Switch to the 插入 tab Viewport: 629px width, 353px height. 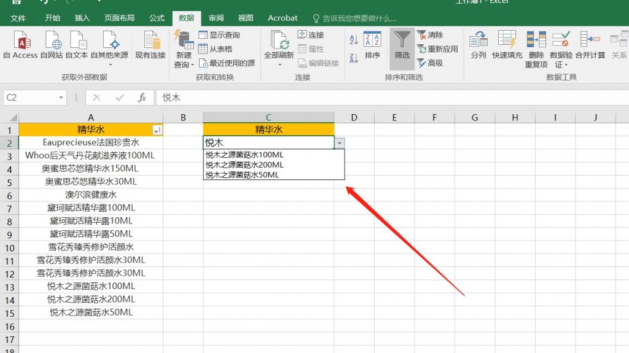(x=82, y=18)
